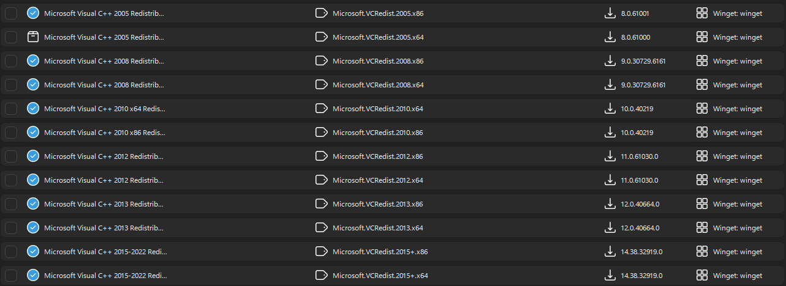
Task: Click version '11.0.61030.0' in the VCRedist.2012.x86 row
Action: (640, 156)
